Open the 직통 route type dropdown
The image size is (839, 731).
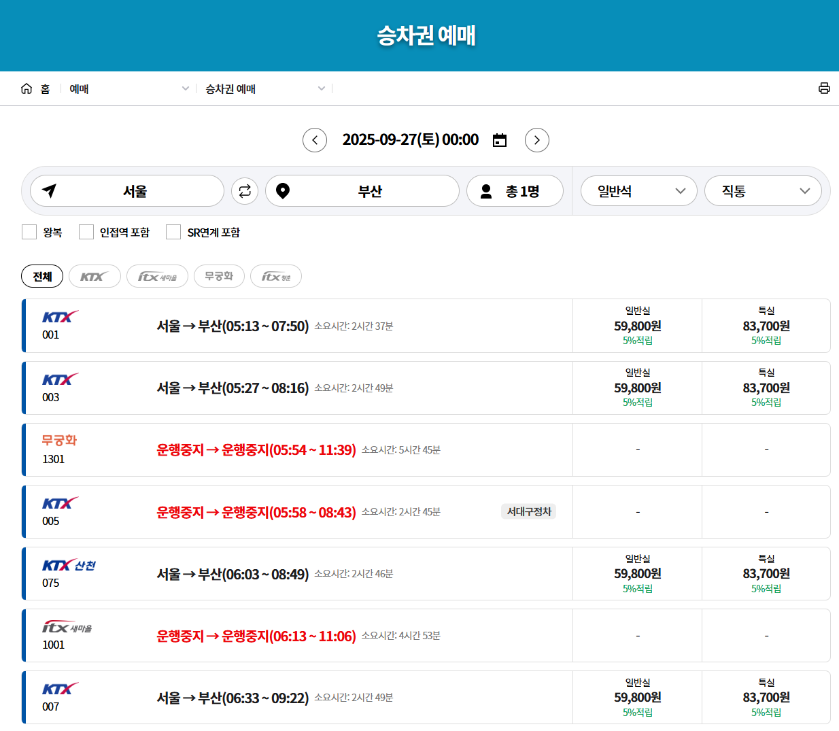763,191
